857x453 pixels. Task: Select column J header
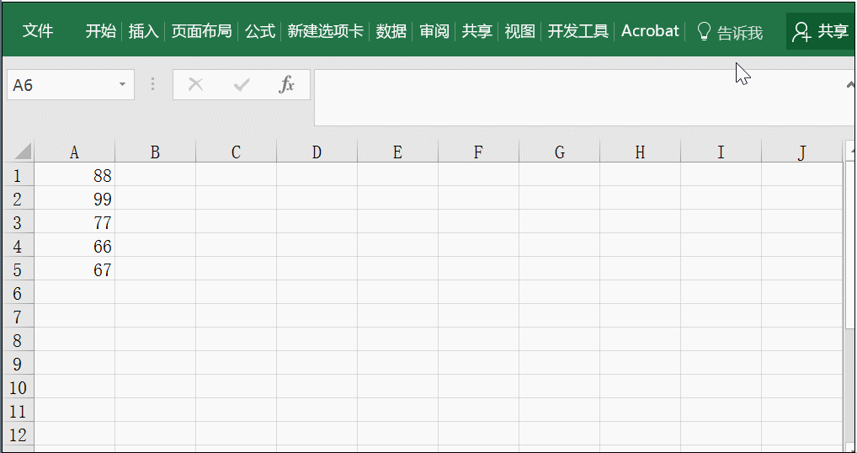[801, 152]
